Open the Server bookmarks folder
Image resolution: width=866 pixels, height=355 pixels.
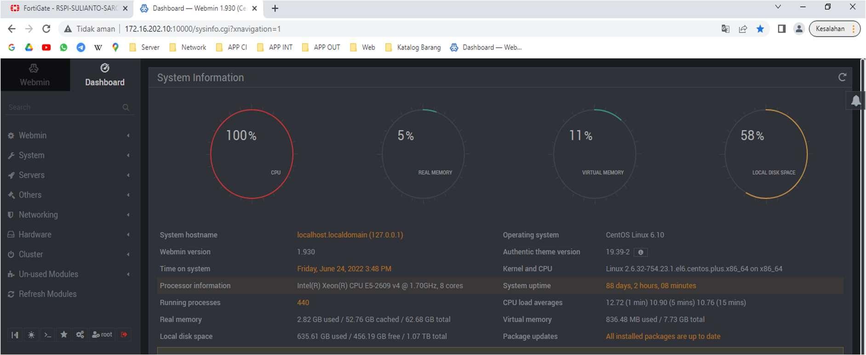pyautogui.click(x=144, y=47)
